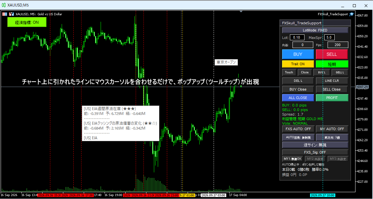Toggle the Touch button
The width and height of the screenshot is (373, 199).
[289, 72]
